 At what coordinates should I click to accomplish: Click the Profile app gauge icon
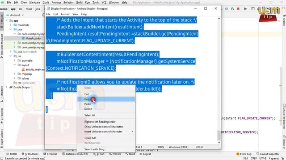(227, 9)
